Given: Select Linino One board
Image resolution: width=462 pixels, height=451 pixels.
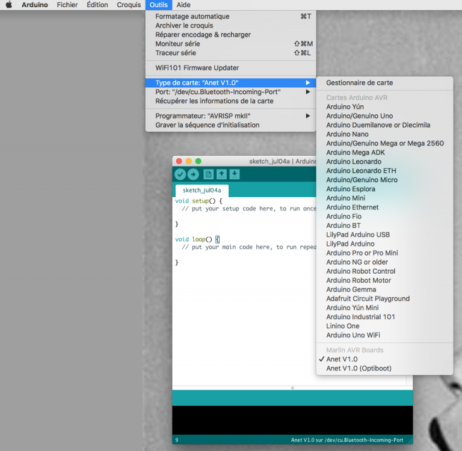Looking at the screenshot, I should 384,326.
